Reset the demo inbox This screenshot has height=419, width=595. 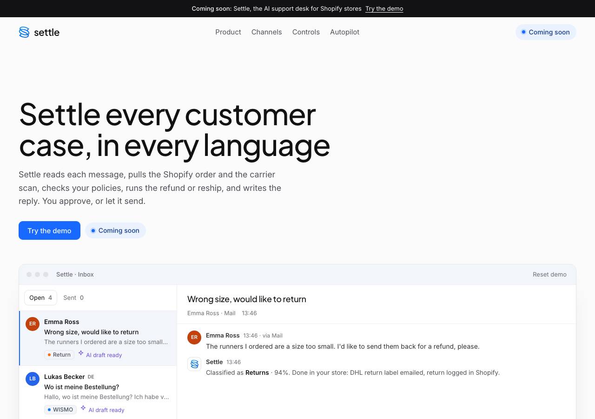point(549,275)
